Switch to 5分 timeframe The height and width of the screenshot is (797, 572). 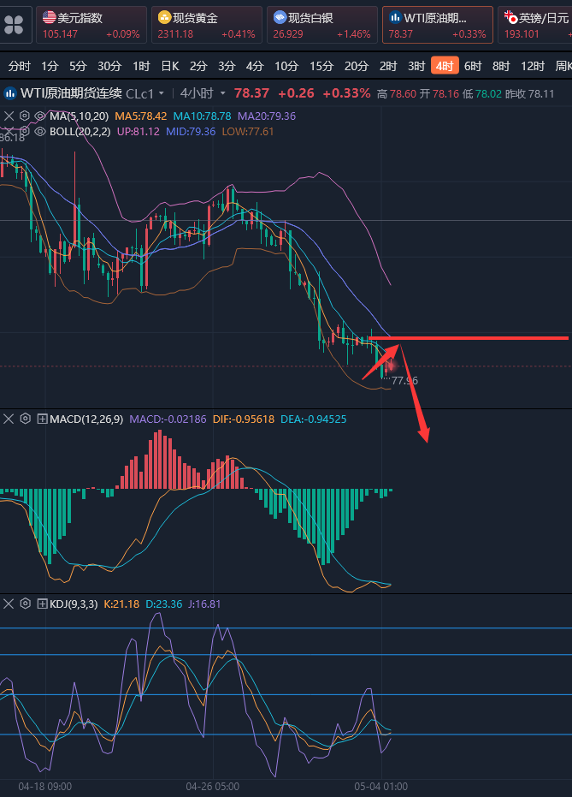coord(78,66)
